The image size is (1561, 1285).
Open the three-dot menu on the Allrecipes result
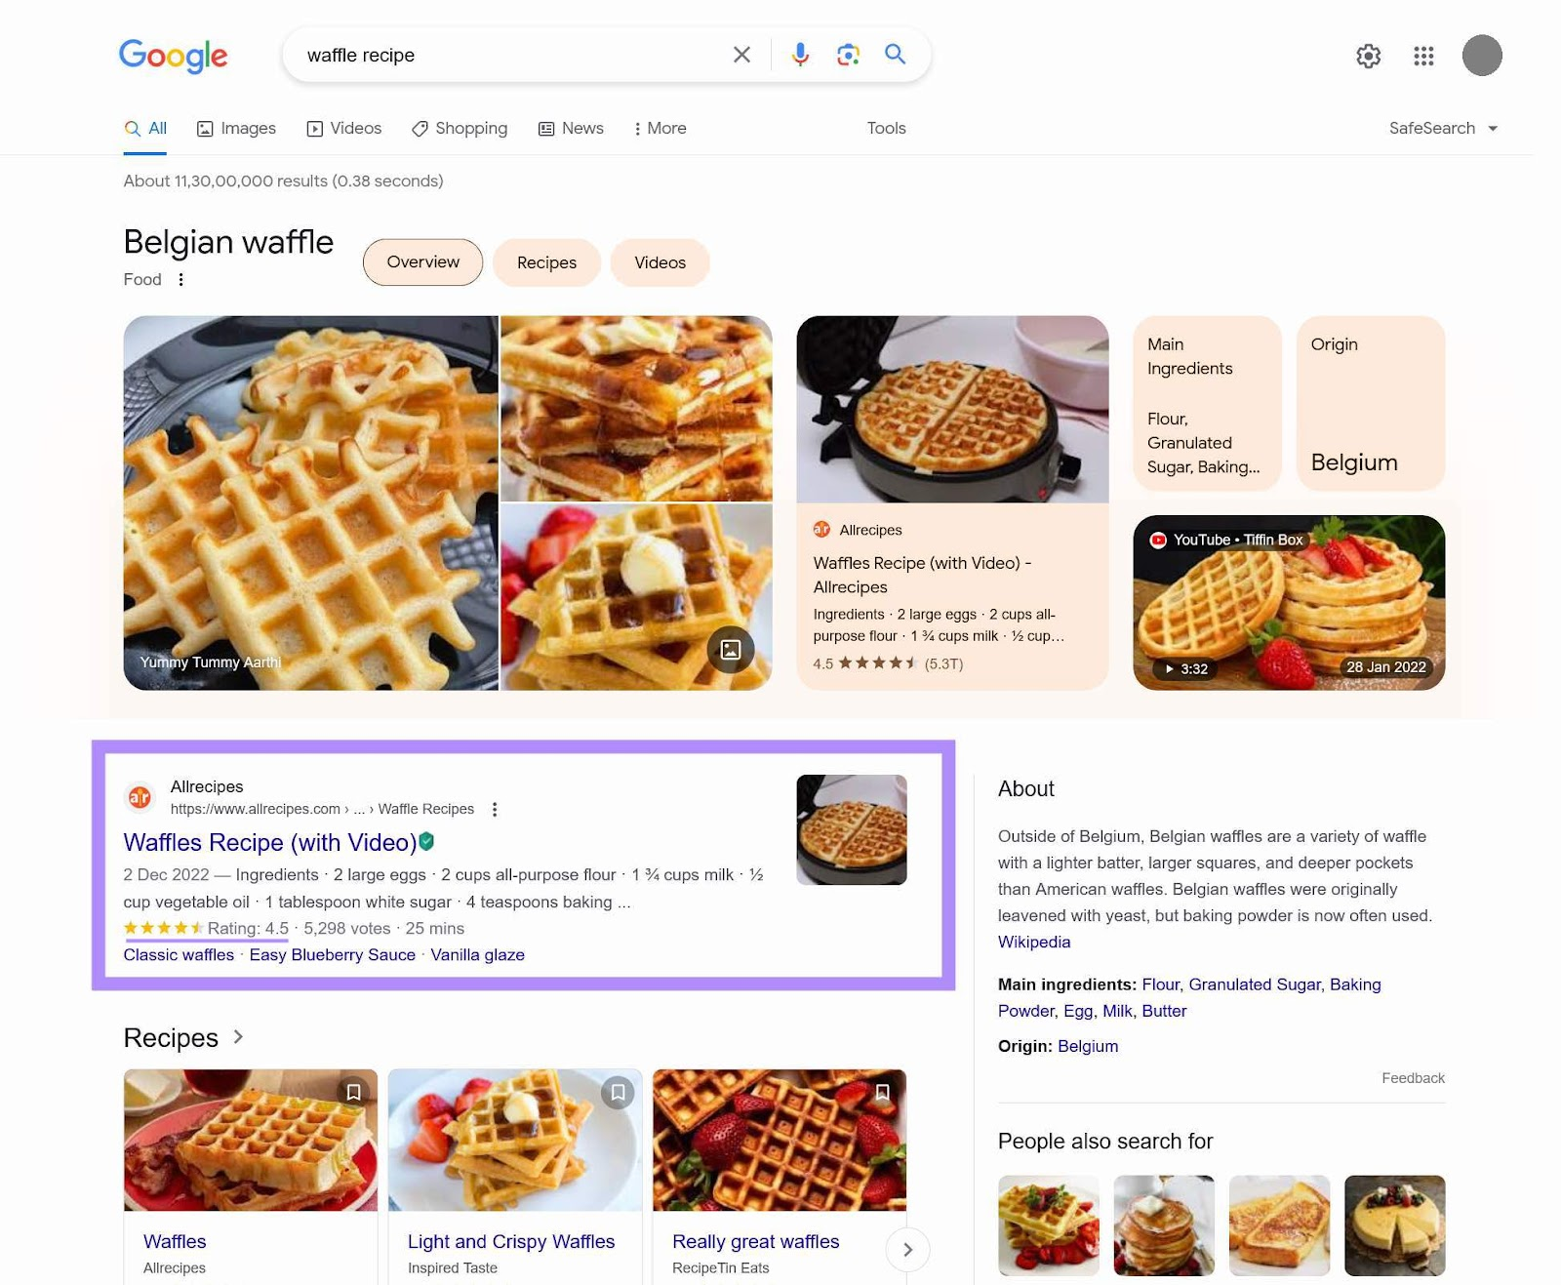[x=495, y=809]
